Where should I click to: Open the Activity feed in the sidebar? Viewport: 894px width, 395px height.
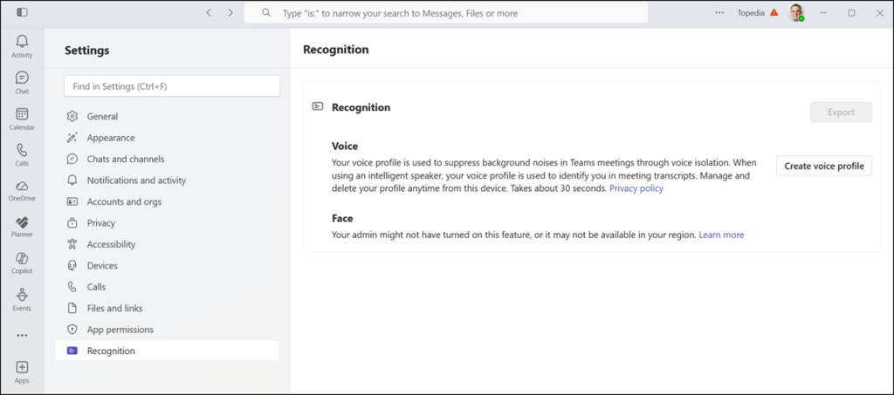(22, 46)
